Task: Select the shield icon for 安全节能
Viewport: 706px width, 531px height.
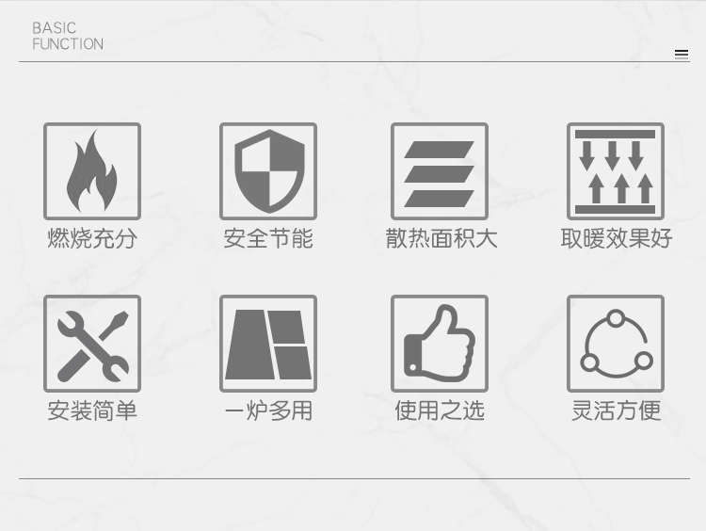Action: click(x=268, y=171)
